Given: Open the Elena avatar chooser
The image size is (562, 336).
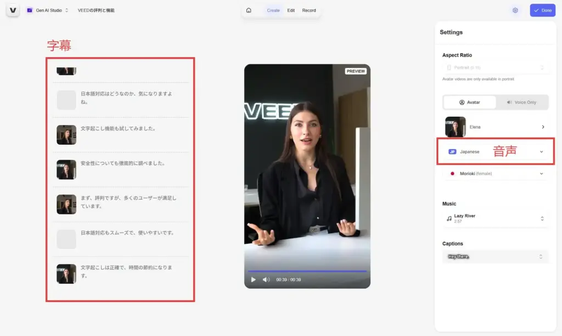Looking at the screenshot, I should (x=496, y=127).
